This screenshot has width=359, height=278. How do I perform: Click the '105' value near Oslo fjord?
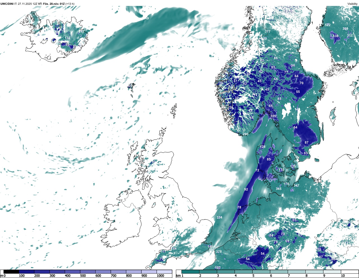coord(273,116)
